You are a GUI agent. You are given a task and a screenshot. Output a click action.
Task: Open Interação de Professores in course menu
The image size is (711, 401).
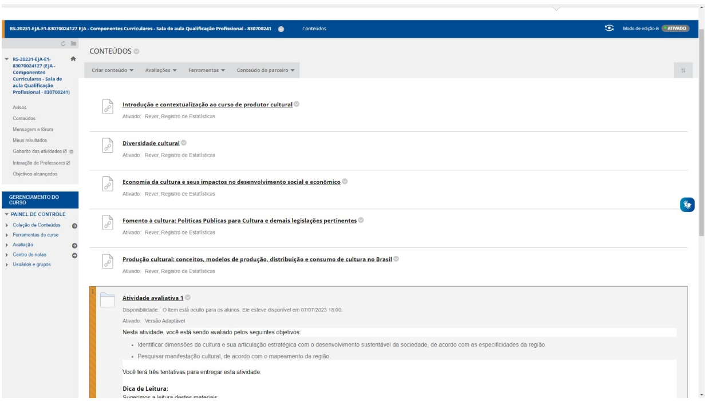coord(38,162)
